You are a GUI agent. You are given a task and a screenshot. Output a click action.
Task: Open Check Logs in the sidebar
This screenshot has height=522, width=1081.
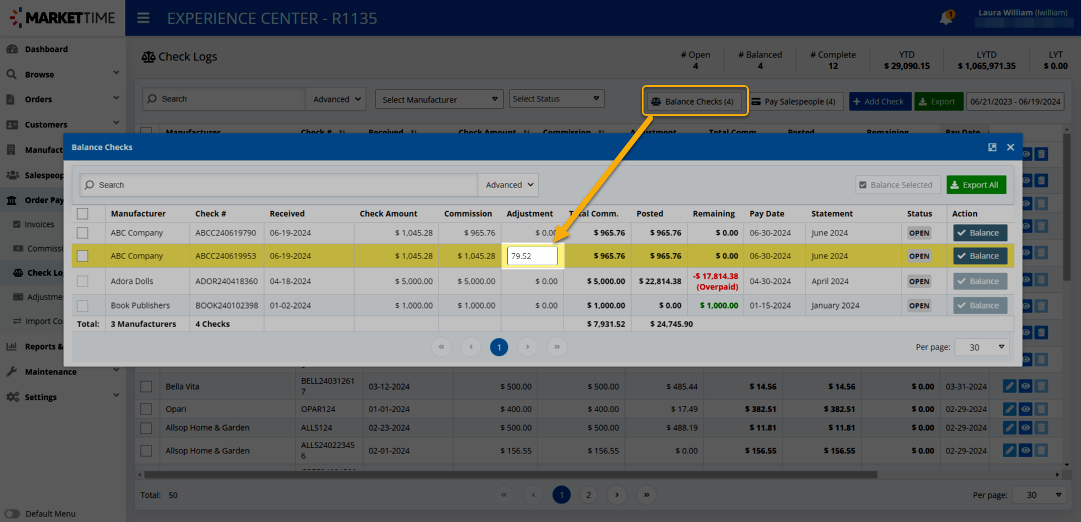coord(37,273)
